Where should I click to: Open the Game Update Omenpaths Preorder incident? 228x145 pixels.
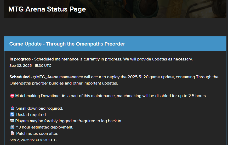pyautogui.click(x=67, y=44)
